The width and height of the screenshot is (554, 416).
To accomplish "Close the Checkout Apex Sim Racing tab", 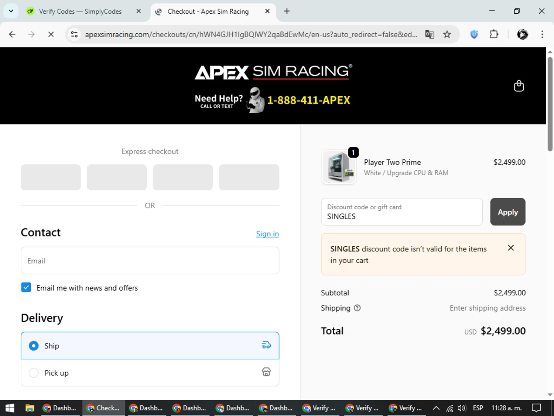I will click(267, 11).
